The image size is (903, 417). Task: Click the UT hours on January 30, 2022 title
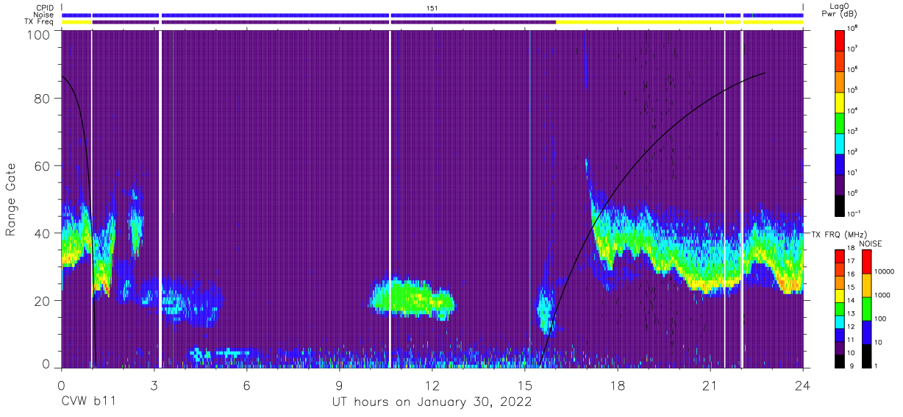point(432,402)
